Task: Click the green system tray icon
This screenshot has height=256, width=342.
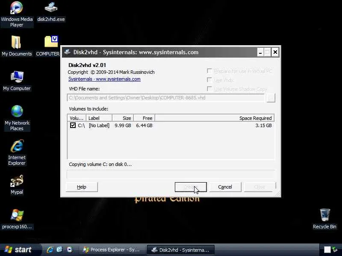Action: point(335,250)
